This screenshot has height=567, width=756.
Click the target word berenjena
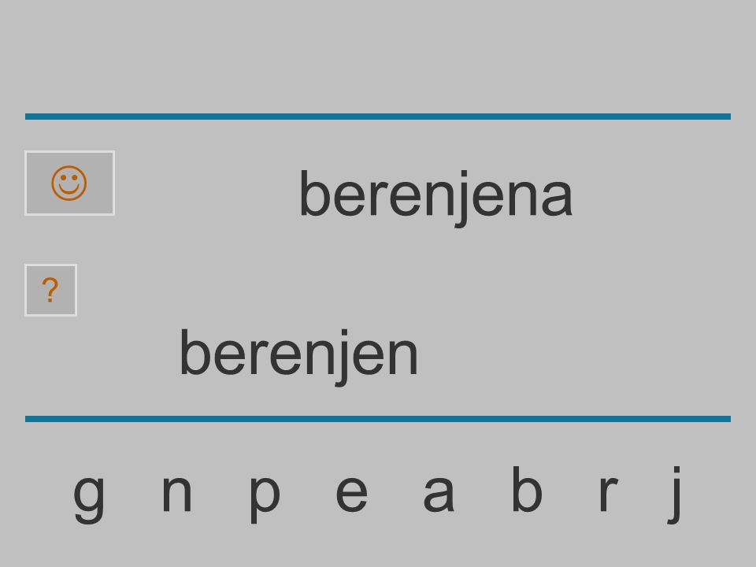[435, 195]
